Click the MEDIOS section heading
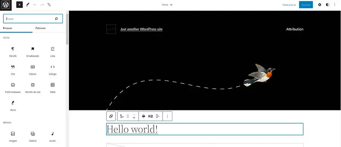 (x=7, y=123)
